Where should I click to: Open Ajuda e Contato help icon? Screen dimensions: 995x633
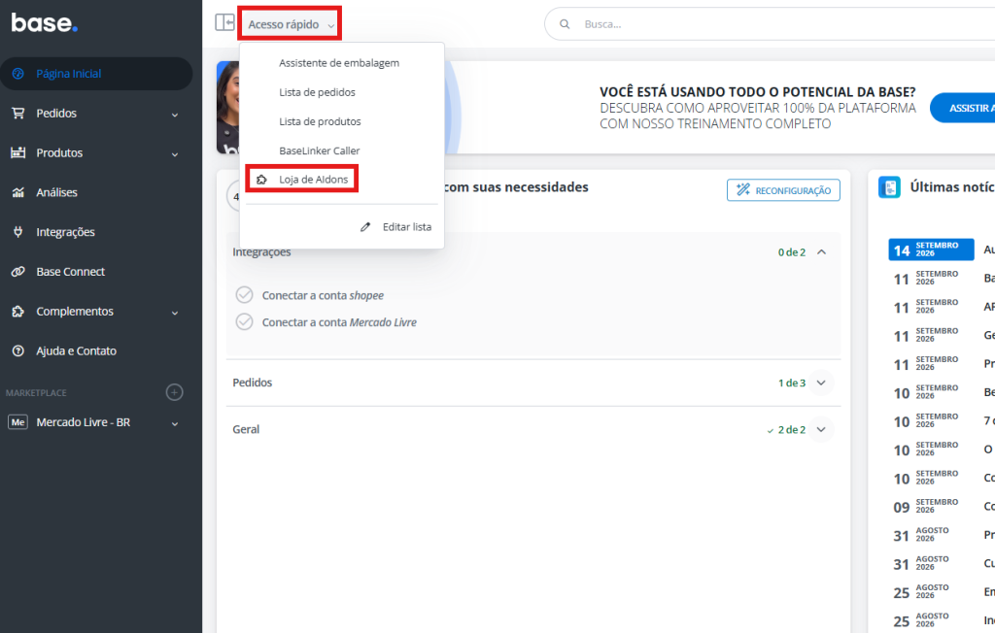(x=17, y=350)
